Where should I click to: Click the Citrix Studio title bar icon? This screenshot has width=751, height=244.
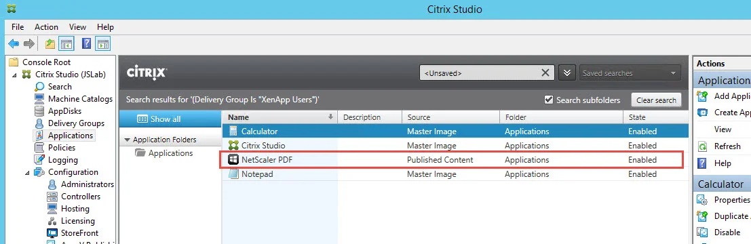(x=12, y=9)
